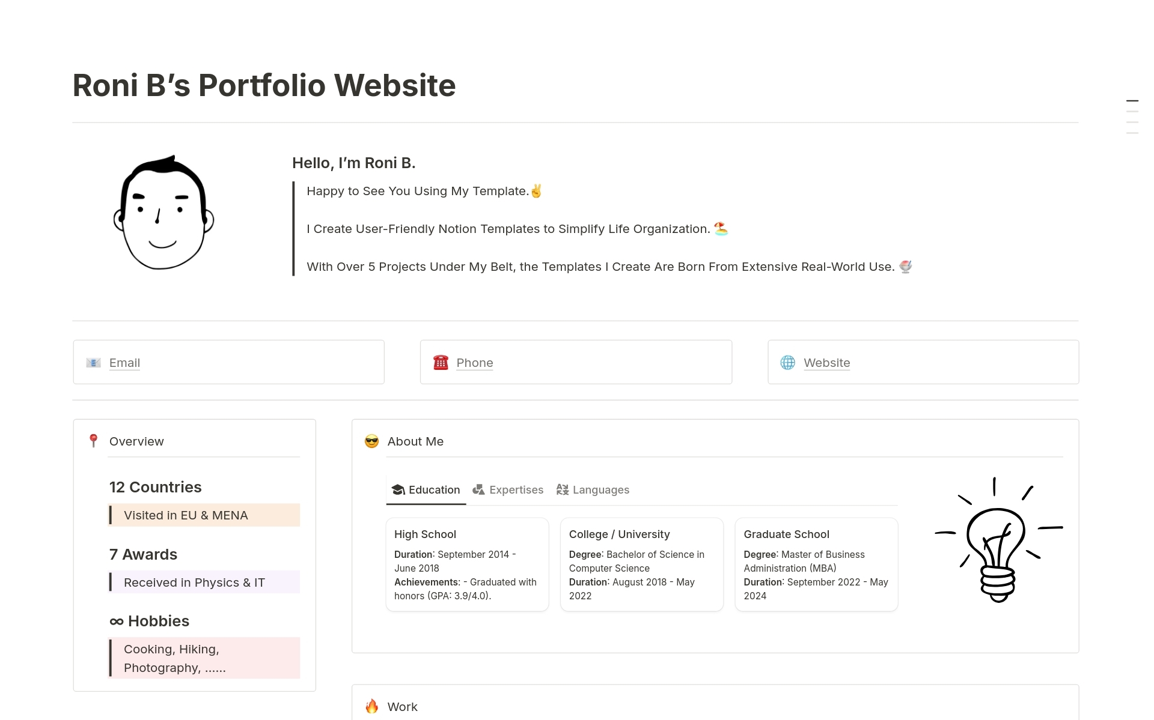Image resolution: width=1154 pixels, height=720 pixels.
Task: Open the Phone link
Action: 474,363
